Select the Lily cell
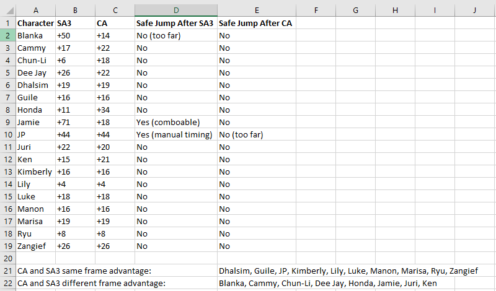The height and width of the screenshot is (291, 496). tap(36, 185)
